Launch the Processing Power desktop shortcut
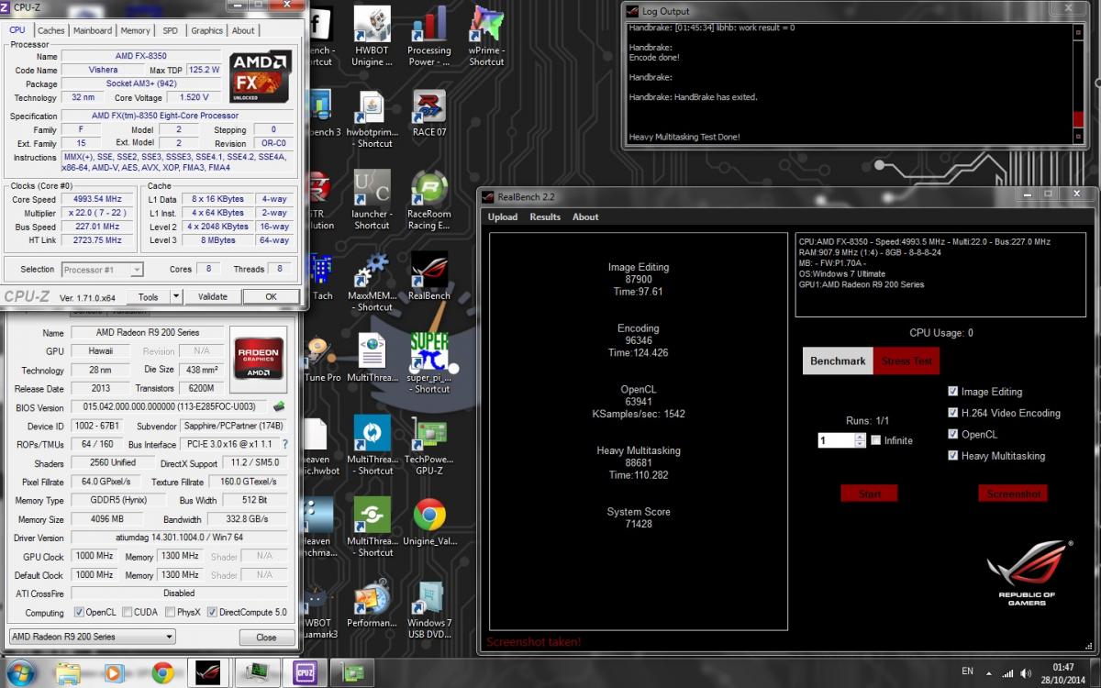The width and height of the screenshot is (1101, 688). pos(428,37)
